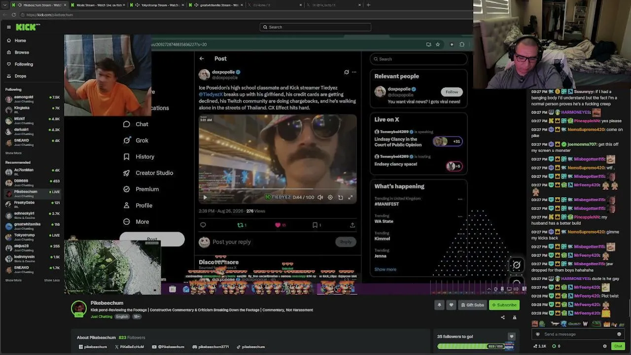Switch to the Tokyotrump Stream browser tab

point(158,5)
